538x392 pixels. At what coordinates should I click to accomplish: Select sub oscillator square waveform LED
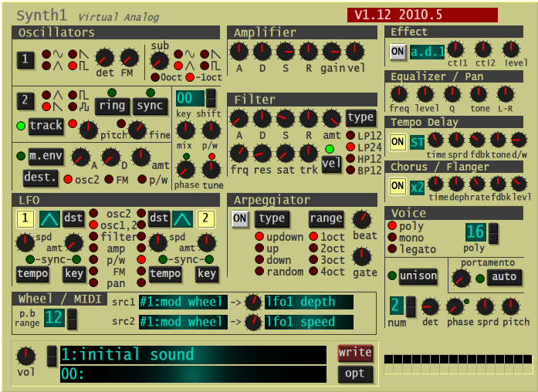click(205, 66)
